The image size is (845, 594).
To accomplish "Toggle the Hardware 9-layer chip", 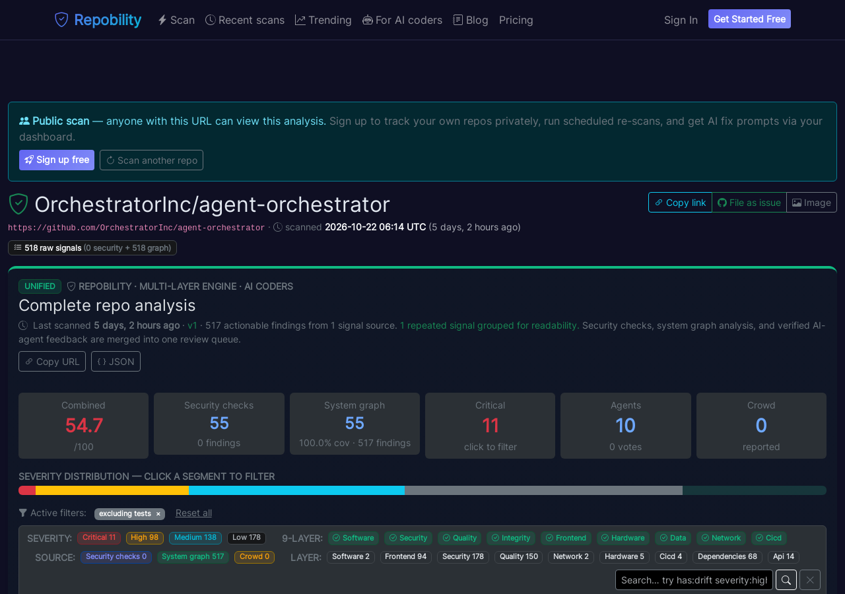I will tap(623, 538).
